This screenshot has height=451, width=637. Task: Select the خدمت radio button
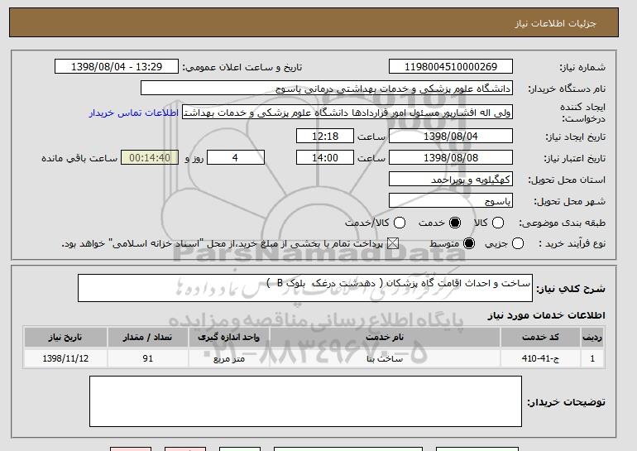click(455, 223)
